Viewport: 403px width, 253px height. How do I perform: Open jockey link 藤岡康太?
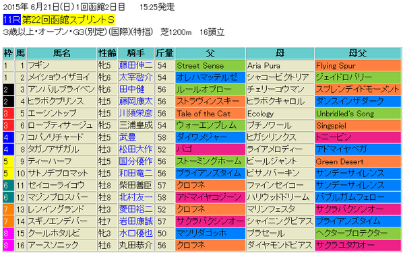tap(135, 102)
